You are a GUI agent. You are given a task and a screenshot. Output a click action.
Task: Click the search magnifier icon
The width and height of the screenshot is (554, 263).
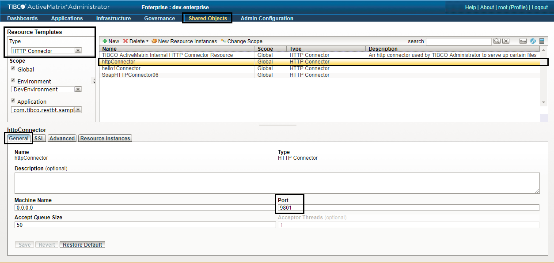497,41
